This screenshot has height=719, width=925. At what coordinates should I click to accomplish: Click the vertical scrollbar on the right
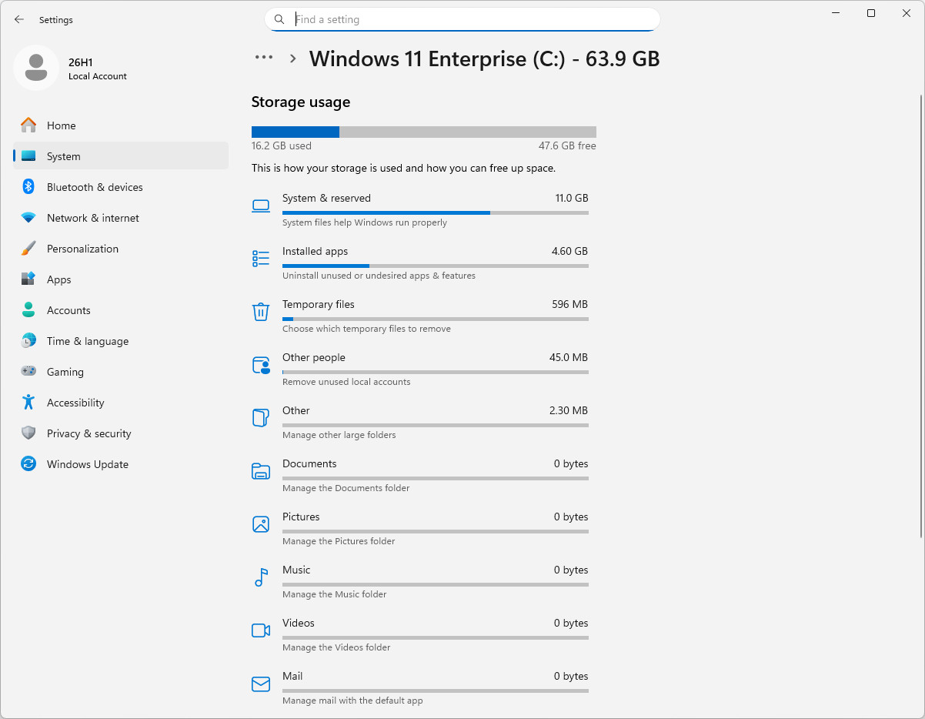[921, 316]
